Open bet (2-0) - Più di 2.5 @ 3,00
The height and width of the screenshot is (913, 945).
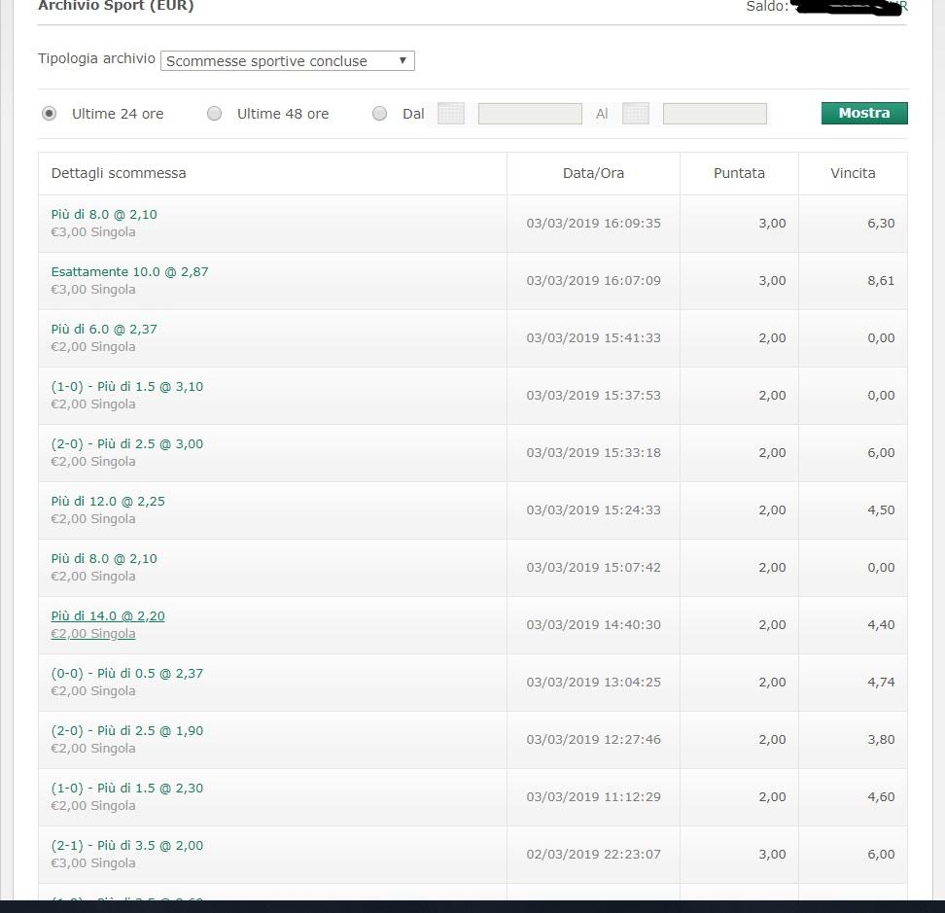pos(127,444)
